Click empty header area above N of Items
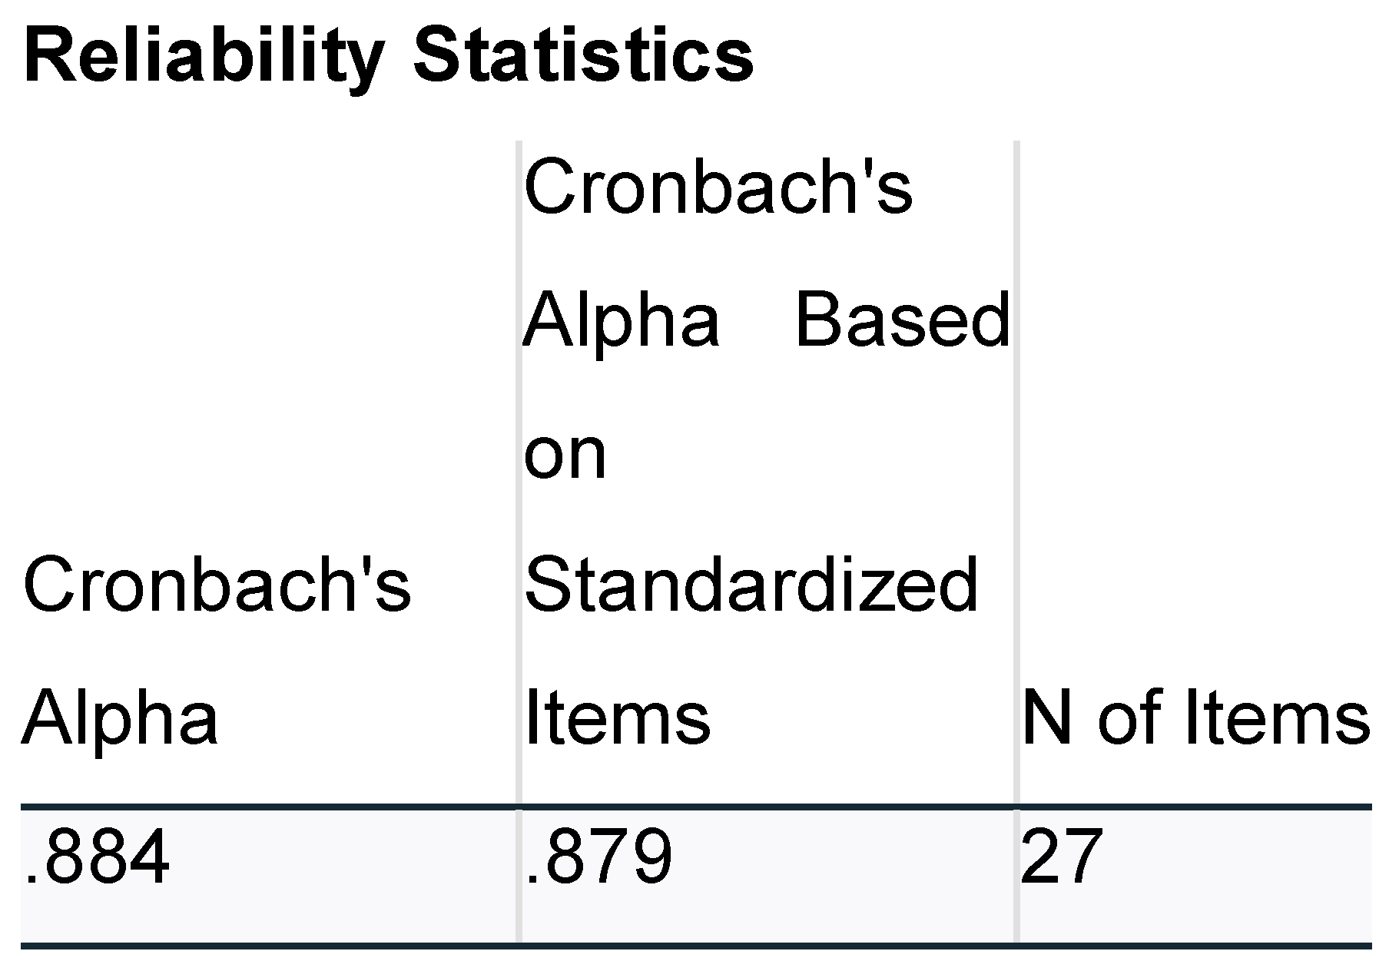Screen dimensions: 1399x971 click(x=1195, y=384)
